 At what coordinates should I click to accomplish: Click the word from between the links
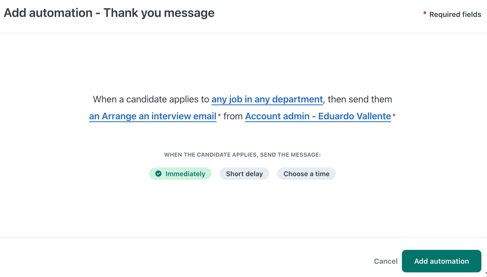pyautogui.click(x=233, y=116)
